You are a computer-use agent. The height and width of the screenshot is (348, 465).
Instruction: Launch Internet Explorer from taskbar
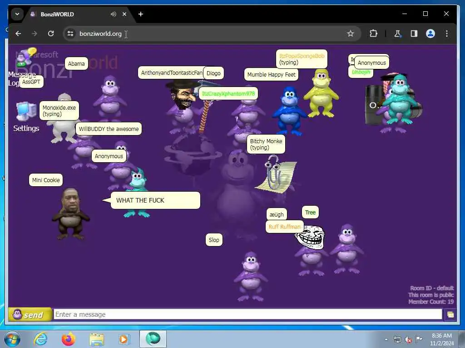point(40,339)
